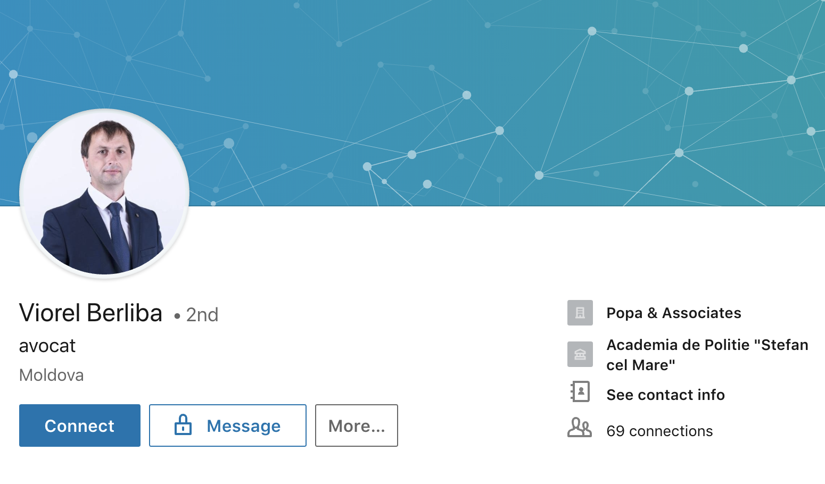Screen dimensions: 825x484
Task: Click the contact book icon
Action: click(x=580, y=391)
